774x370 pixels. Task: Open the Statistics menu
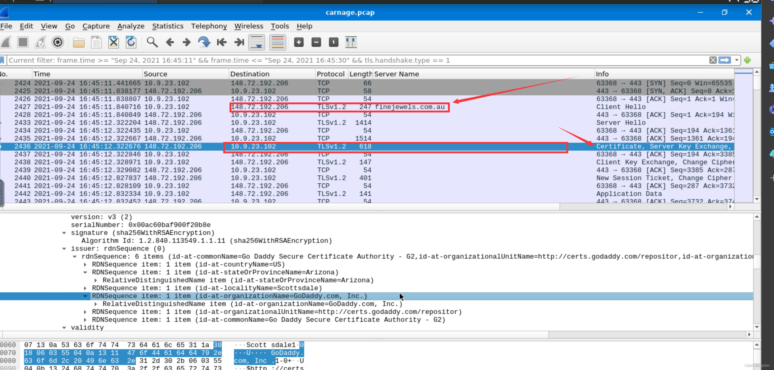tap(168, 26)
